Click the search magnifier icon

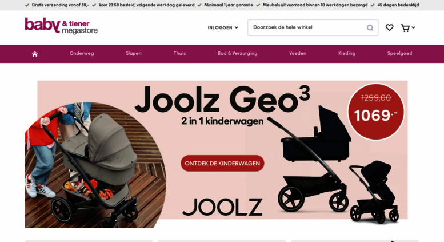click(x=370, y=28)
